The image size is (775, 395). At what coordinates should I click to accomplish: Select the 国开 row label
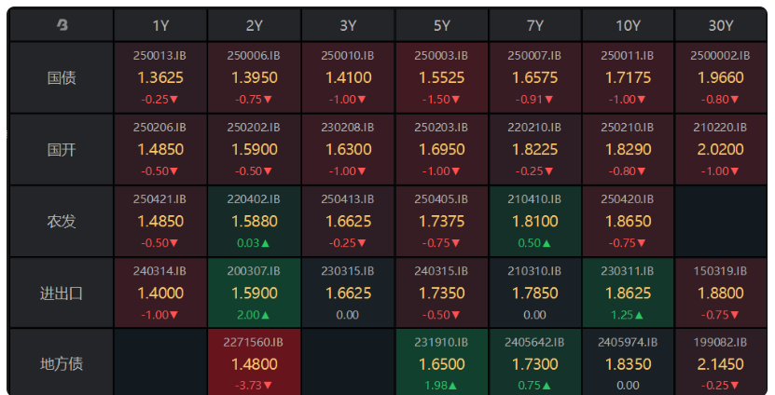[x=62, y=149]
